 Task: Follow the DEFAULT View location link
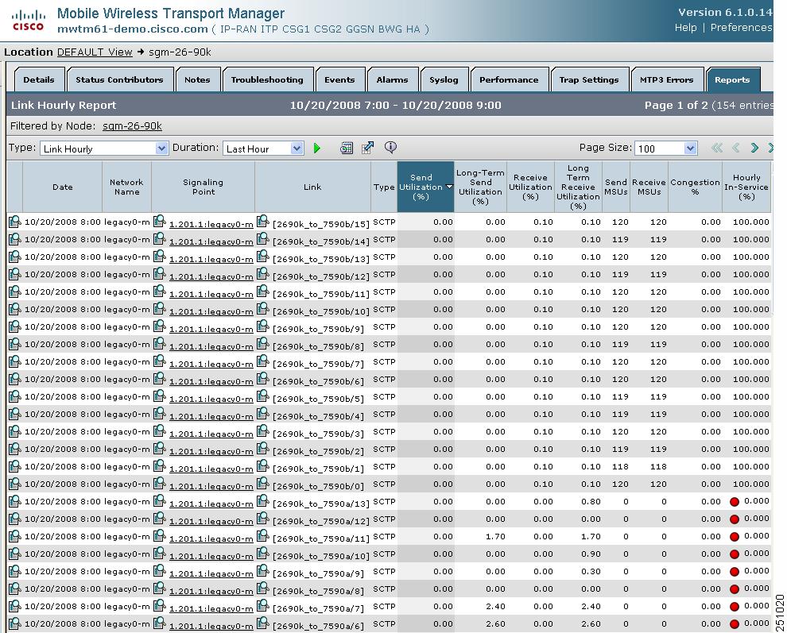[x=95, y=52]
